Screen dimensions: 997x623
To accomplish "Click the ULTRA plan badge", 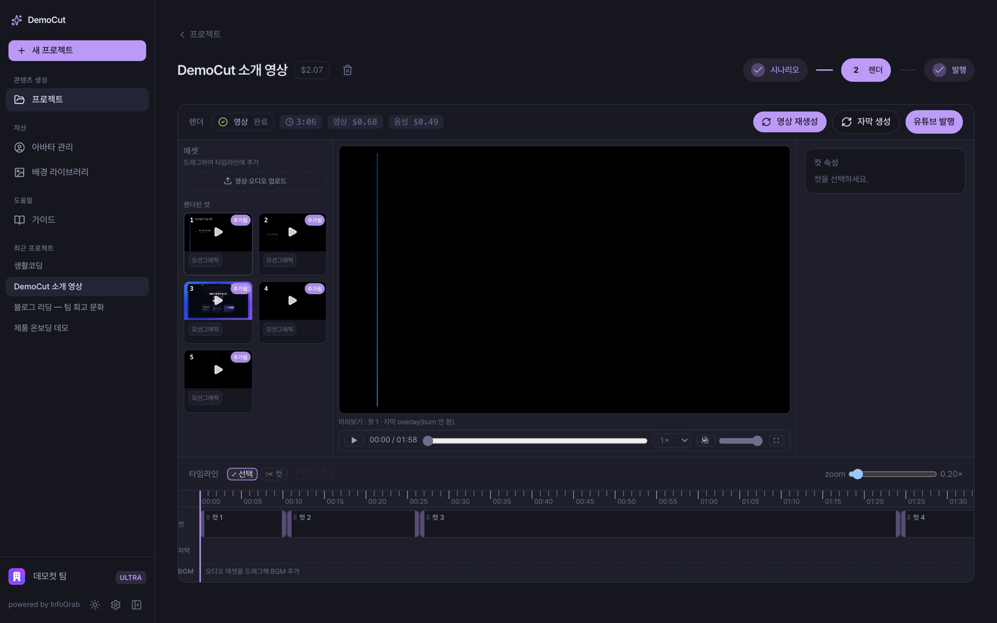I will 131,578.
